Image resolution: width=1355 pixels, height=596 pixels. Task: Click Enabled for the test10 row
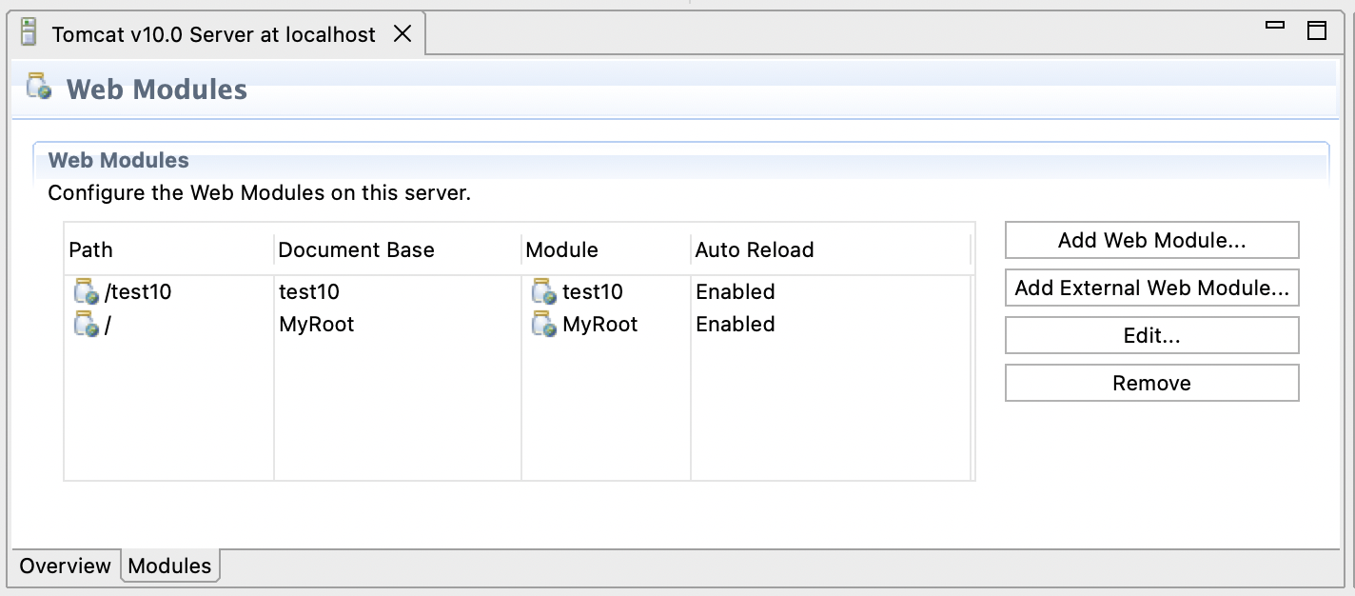click(736, 291)
